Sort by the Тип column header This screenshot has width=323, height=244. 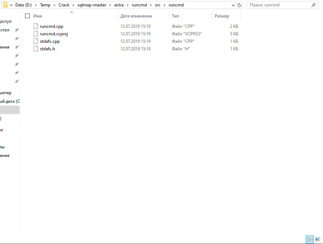click(175, 16)
